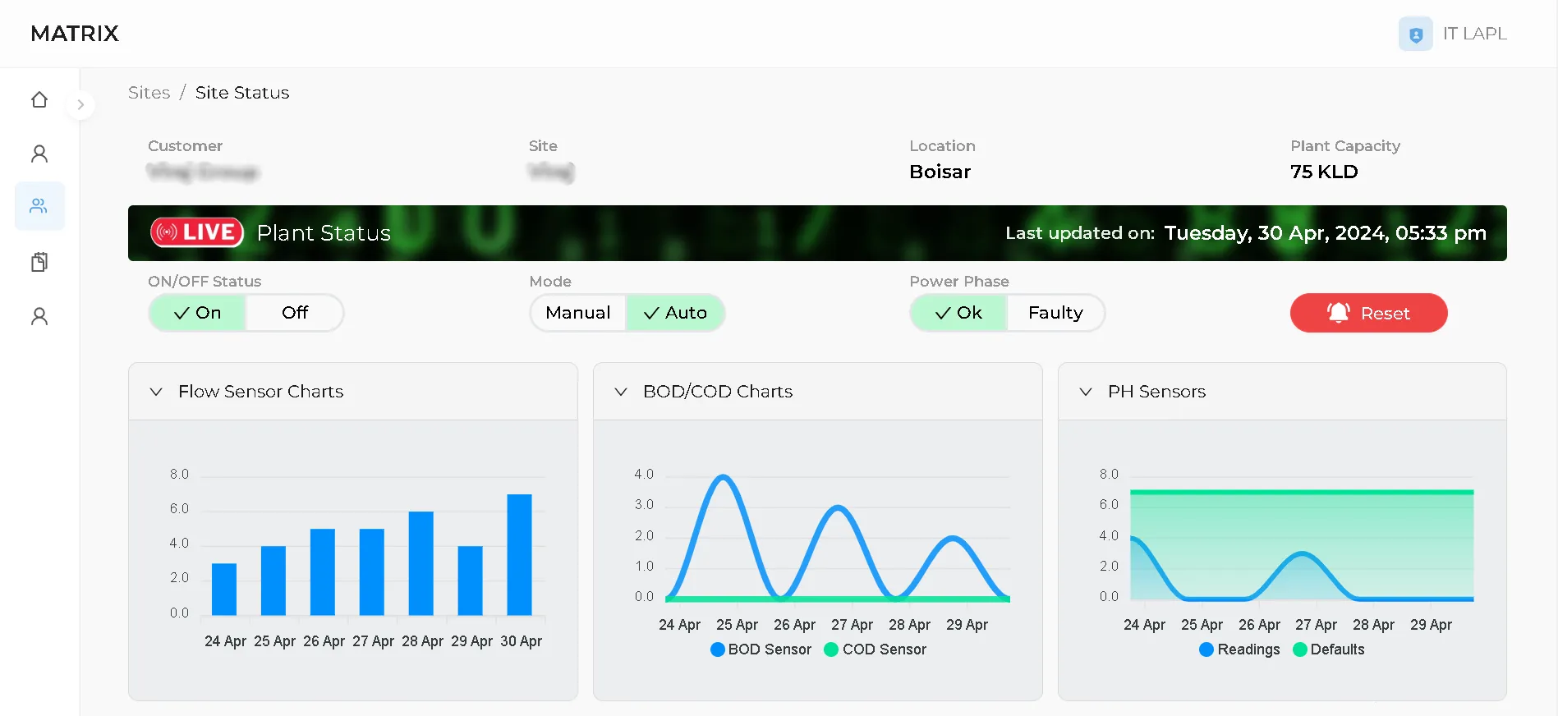Click the 28 Apr flow bar

421,563
